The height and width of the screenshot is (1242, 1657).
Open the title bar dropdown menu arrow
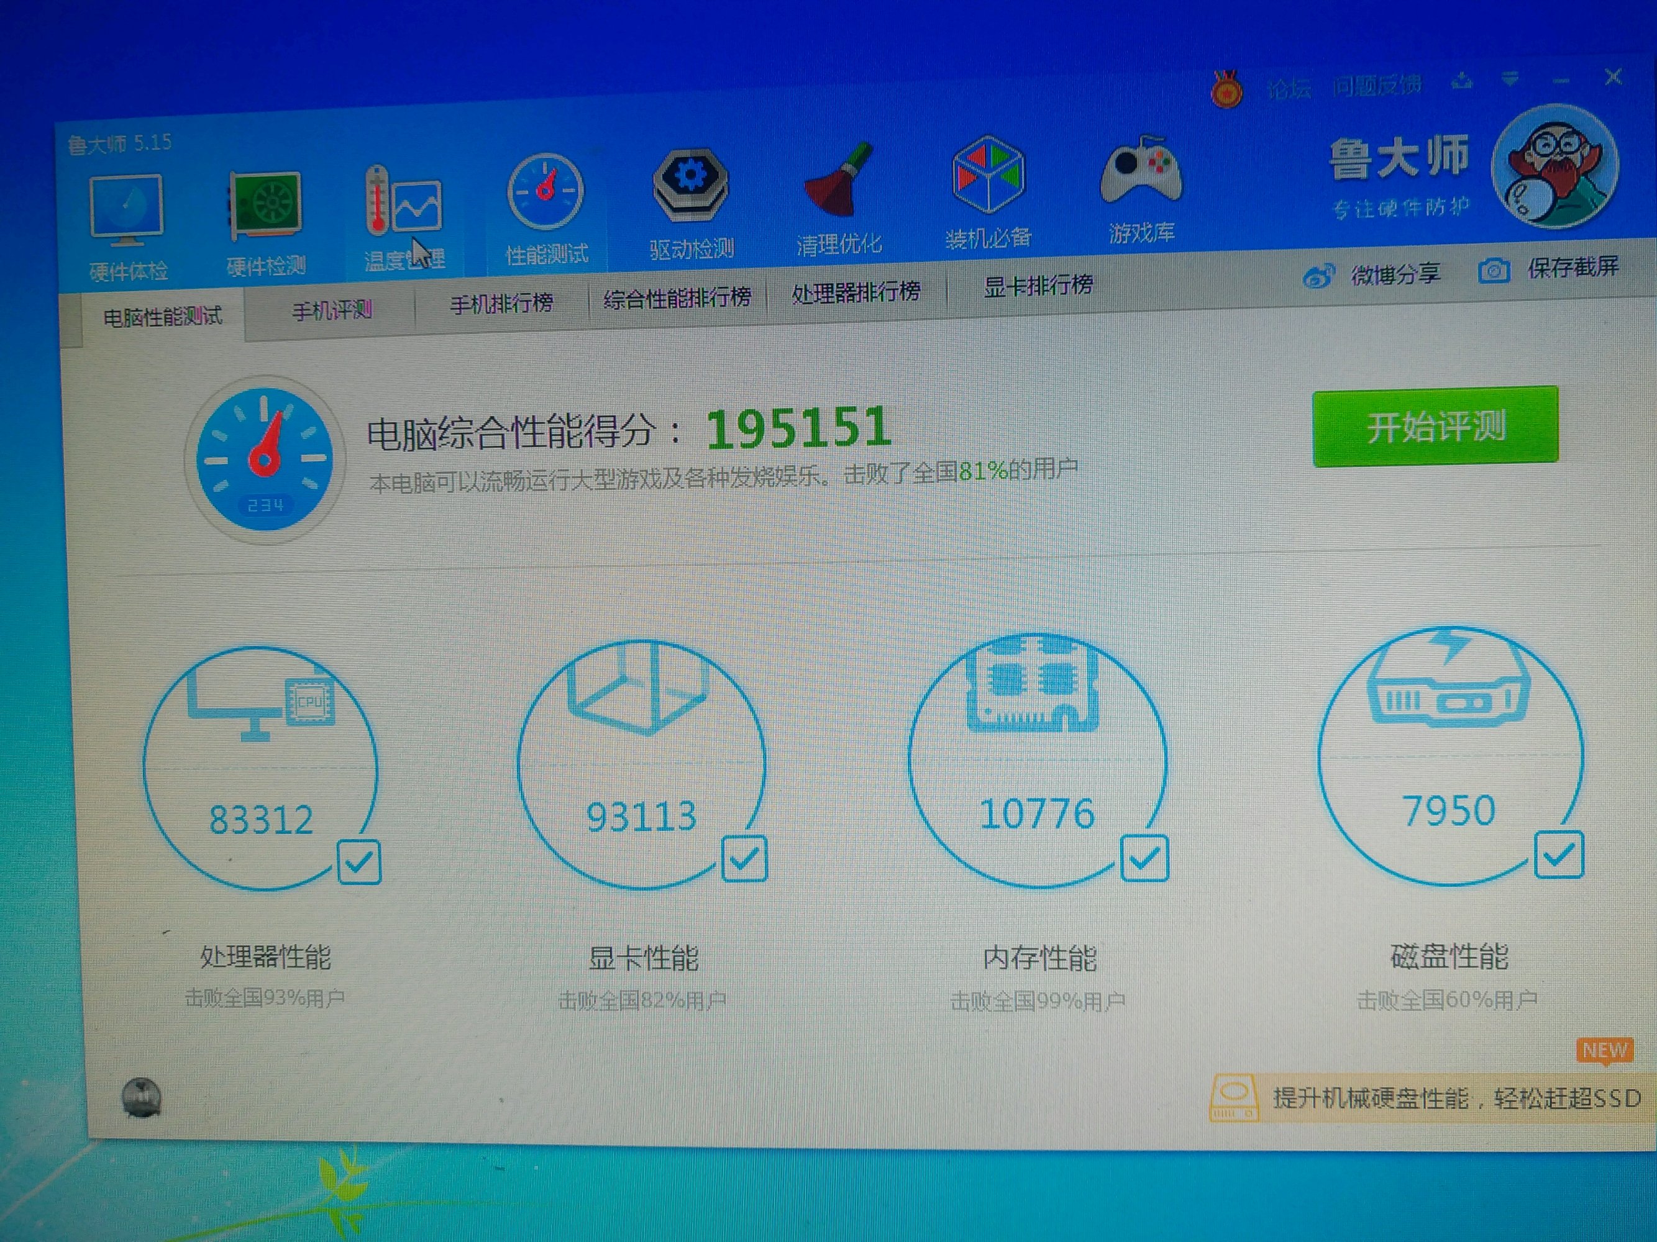(1510, 79)
